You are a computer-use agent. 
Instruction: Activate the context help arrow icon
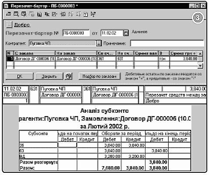coord(93,14)
